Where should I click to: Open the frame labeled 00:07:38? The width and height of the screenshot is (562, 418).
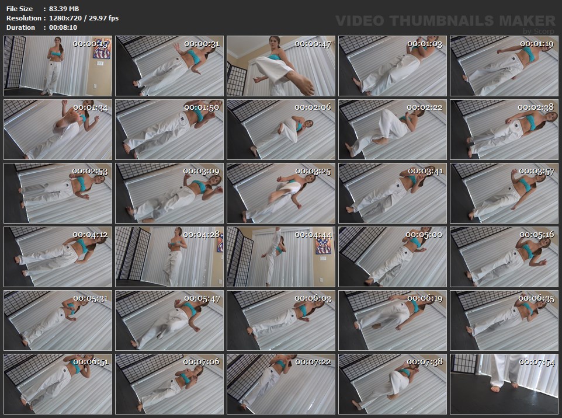point(393,384)
